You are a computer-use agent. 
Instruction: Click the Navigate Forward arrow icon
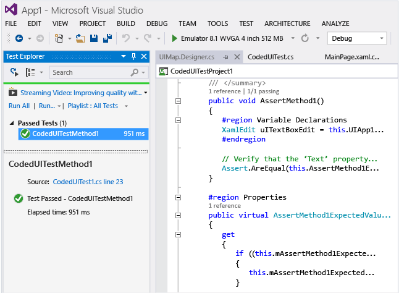click(x=40, y=38)
